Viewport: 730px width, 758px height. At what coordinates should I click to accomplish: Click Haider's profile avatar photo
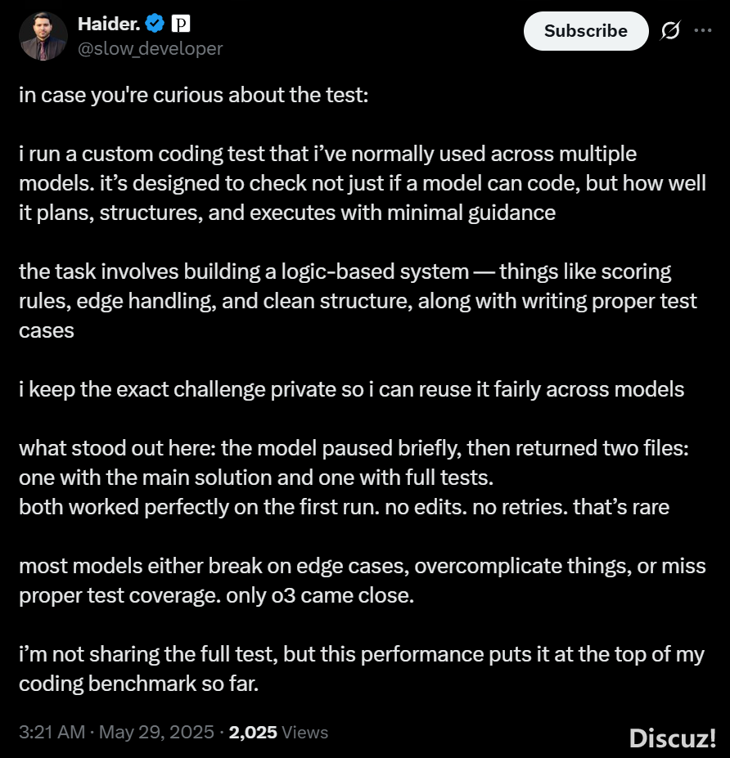point(43,36)
